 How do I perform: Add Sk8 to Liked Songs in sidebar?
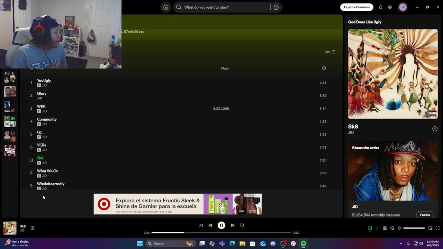[435, 129]
